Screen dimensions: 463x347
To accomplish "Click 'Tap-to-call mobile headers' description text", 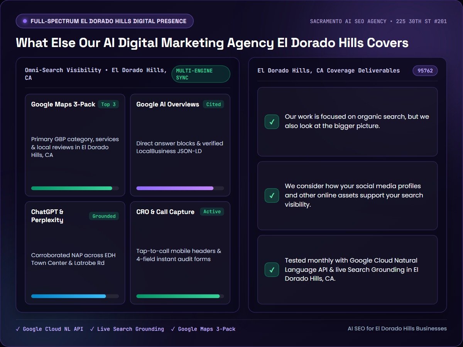I will [179, 255].
